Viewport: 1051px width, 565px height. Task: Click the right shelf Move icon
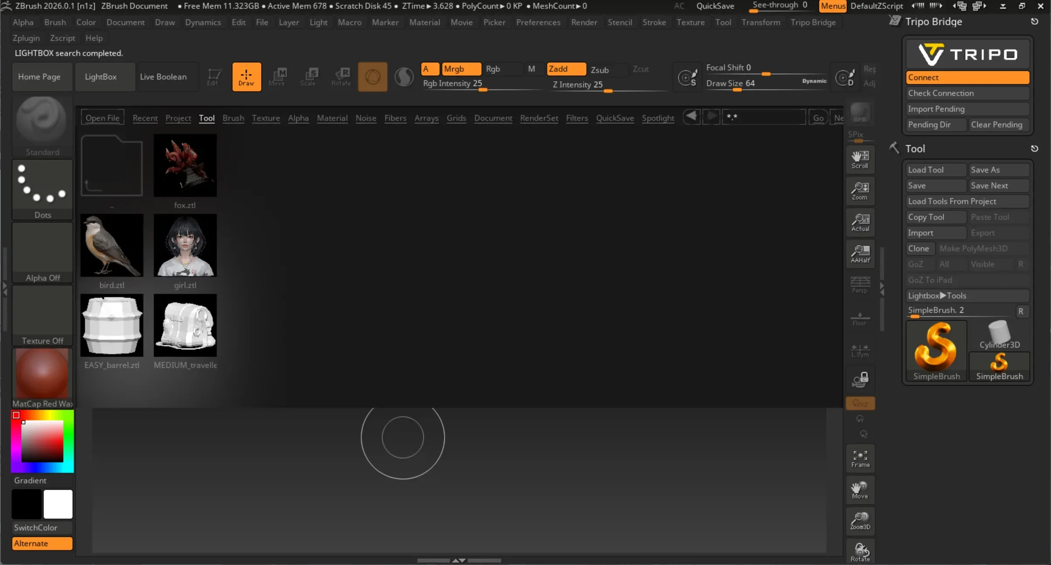pyautogui.click(x=860, y=490)
